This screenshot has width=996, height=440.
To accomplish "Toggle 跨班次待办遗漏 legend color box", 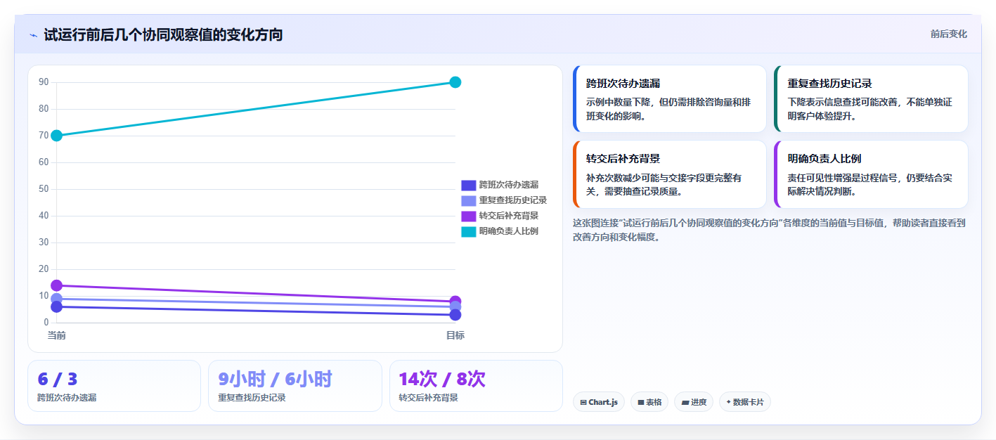I will tap(468, 185).
